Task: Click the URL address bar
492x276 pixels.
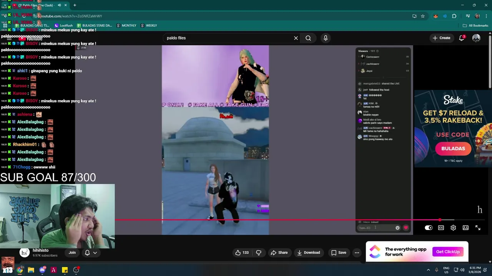Action: tap(223, 16)
